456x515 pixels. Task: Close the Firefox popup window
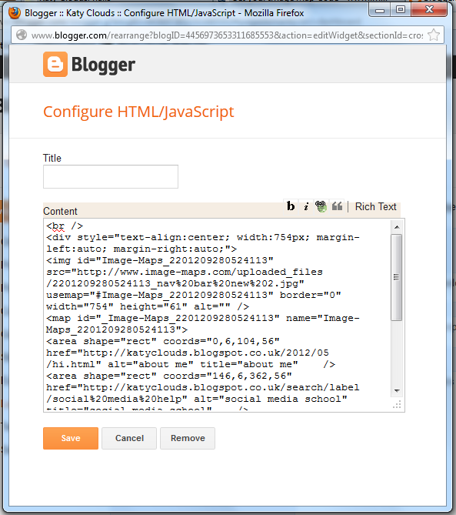click(429, 10)
